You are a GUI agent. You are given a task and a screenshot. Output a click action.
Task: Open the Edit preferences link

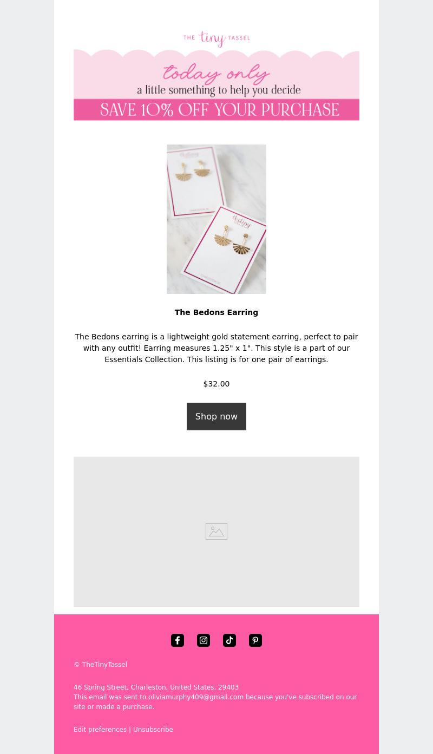pyautogui.click(x=100, y=730)
